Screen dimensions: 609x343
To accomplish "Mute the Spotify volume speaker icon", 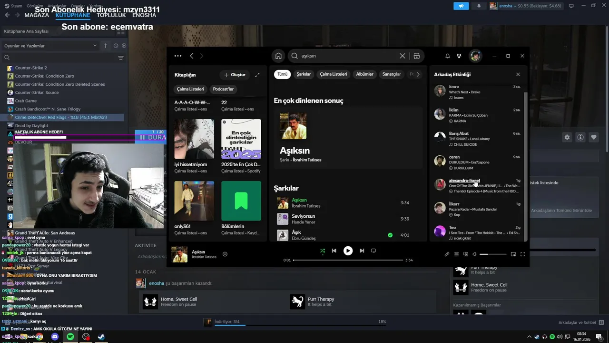I will coord(474,254).
